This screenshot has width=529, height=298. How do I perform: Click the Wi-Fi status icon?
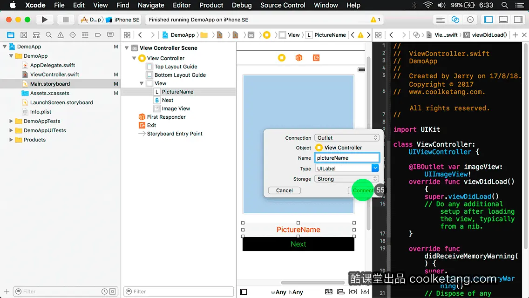(428, 5)
